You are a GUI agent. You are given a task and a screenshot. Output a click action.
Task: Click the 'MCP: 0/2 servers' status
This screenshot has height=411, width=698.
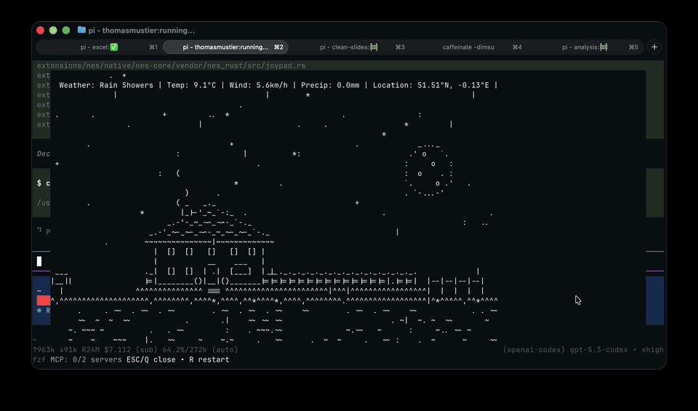pos(86,359)
